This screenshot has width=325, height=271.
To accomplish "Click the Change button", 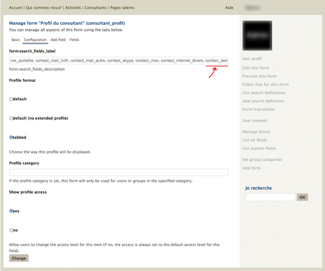I will (x=19, y=258).
